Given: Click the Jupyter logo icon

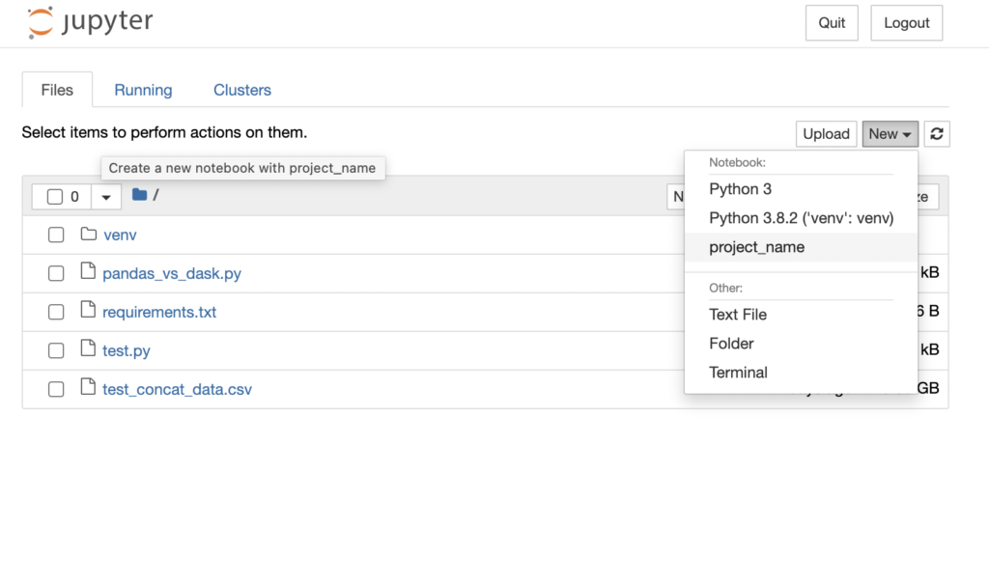Looking at the screenshot, I should 41,22.
